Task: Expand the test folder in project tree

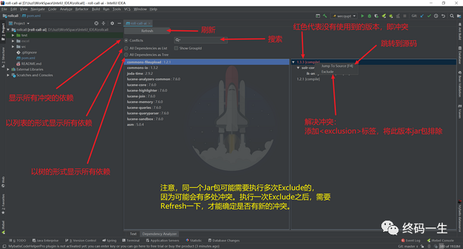Action: coord(13,35)
